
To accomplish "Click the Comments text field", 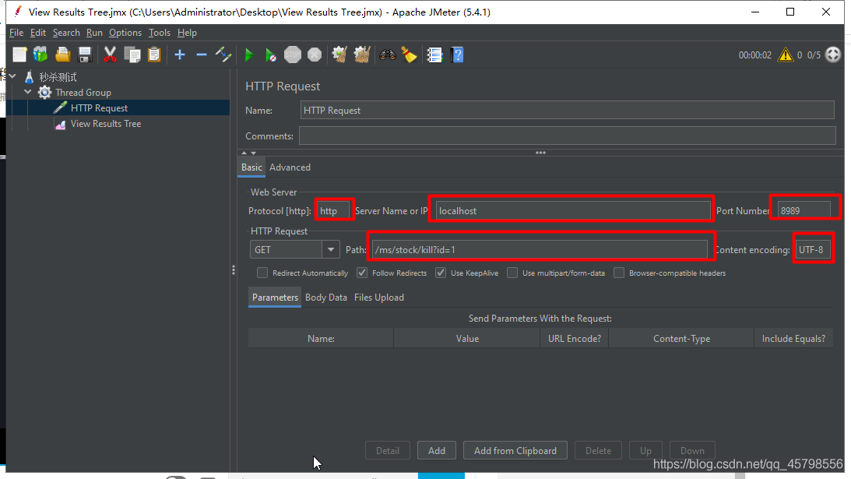I will 567,136.
